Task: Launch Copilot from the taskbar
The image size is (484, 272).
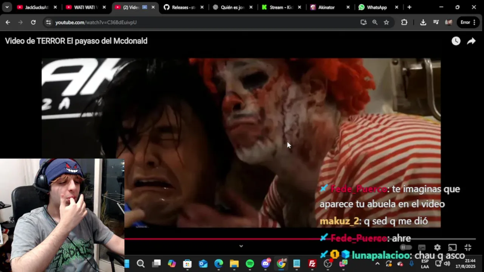Action: [172, 264]
